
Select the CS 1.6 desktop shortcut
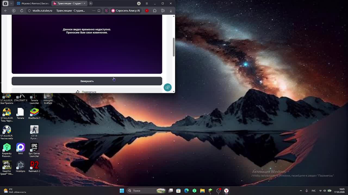tap(34, 132)
